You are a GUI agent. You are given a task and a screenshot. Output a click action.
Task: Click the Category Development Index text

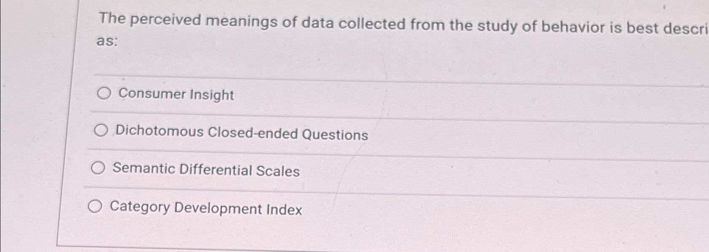click(x=206, y=209)
